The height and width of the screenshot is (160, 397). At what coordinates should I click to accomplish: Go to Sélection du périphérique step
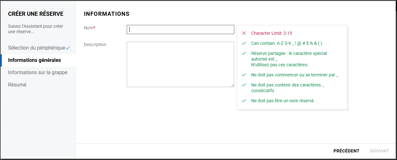pyautogui.click(x=36, y=48)
